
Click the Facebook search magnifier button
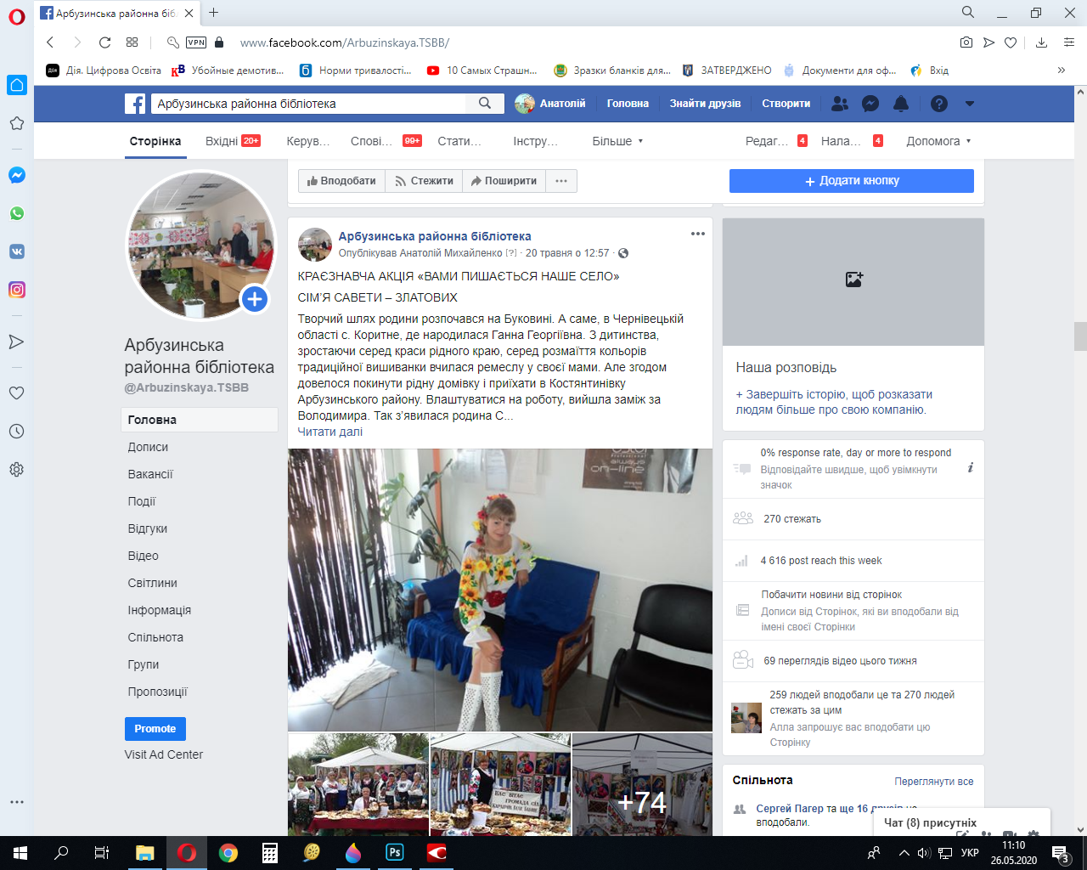485,104
